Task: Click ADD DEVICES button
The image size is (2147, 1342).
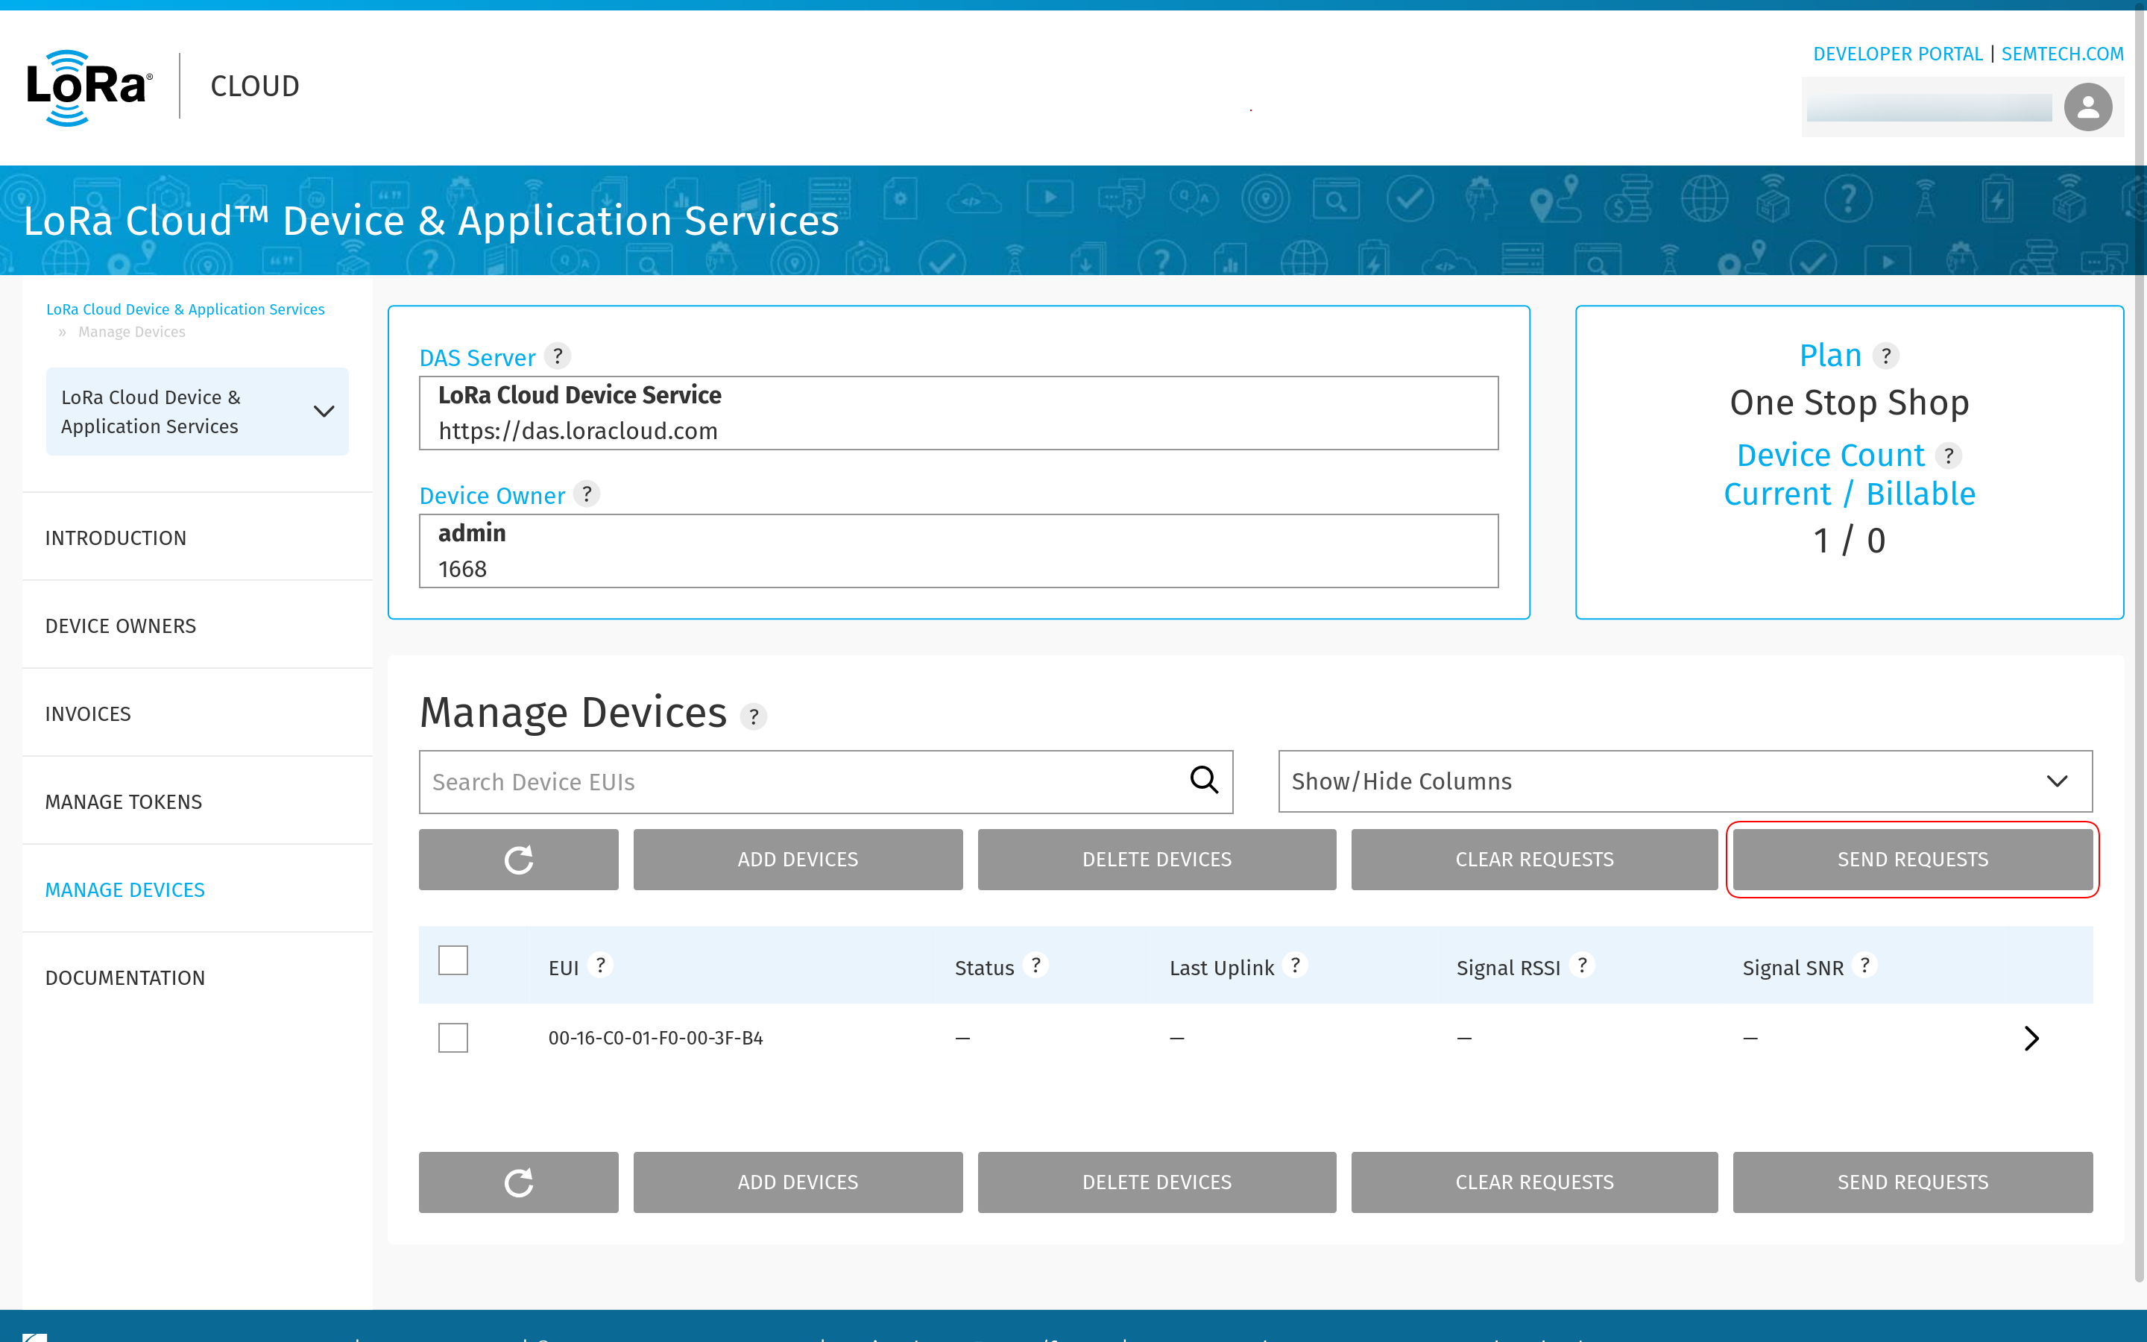Action: click(798, 860)
